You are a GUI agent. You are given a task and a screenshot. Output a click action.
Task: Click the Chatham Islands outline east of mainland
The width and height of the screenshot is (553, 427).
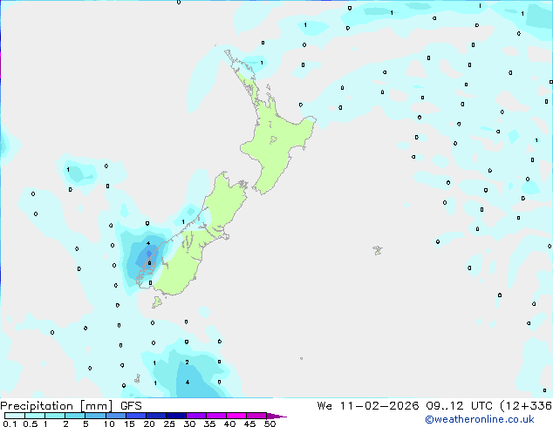(x=378, y=250)
